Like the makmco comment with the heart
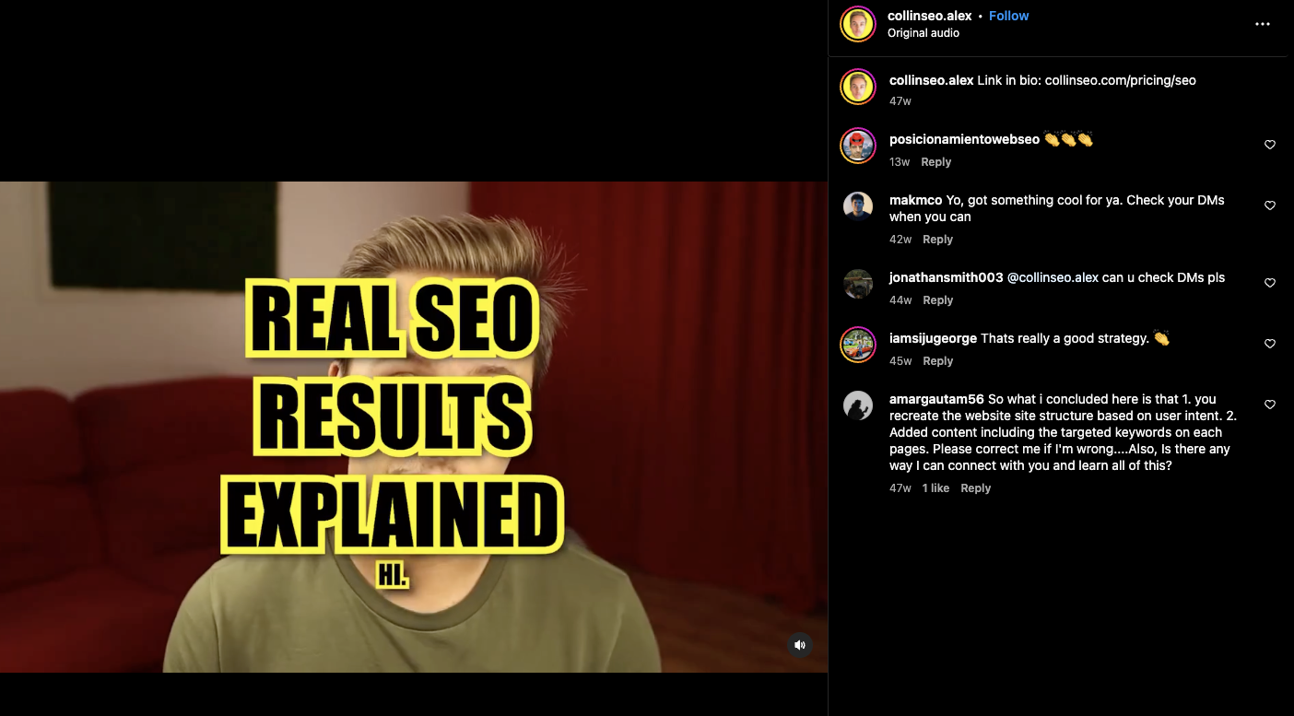 (1270, 205)
